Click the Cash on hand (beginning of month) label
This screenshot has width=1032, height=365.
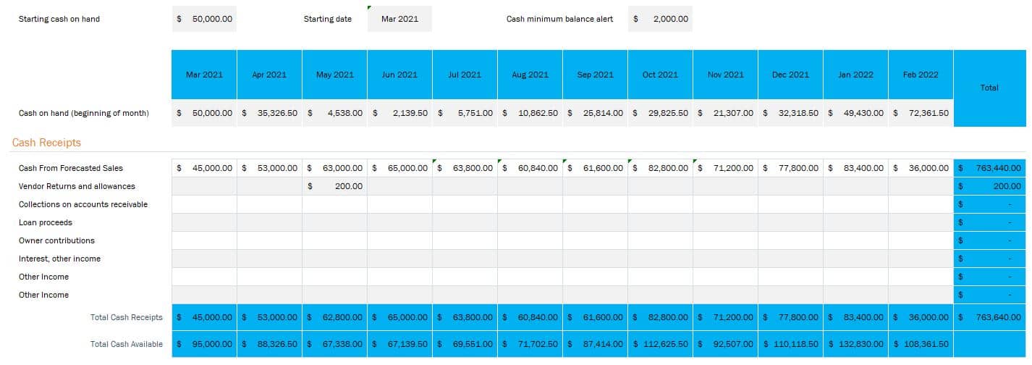(84, 113)
